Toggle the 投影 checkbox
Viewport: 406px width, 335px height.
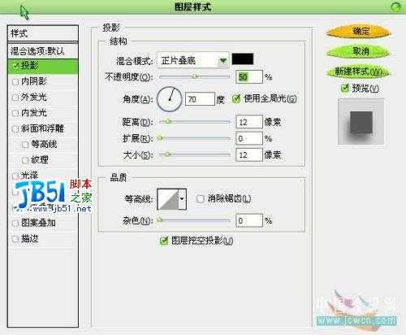[15, 66]
